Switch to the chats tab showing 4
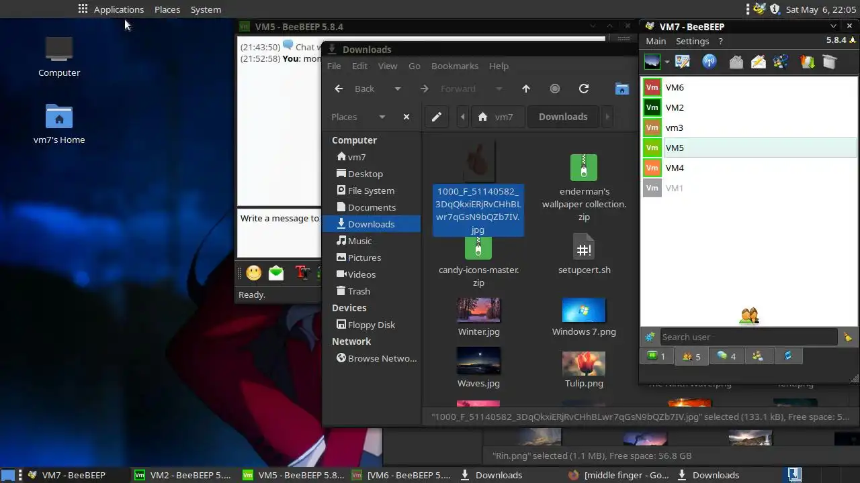The width and height of the screenshot is (860, 483). point(726,356)
